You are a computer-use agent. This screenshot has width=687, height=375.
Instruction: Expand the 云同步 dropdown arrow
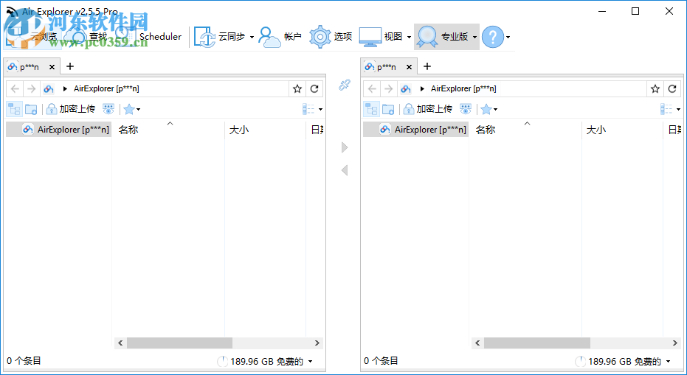click(x=252, y=37)
